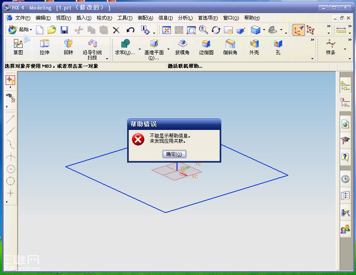Expand the 求和 boolean dropdown arrow
This screenshot has width=356, height=275.
[140, 49]
